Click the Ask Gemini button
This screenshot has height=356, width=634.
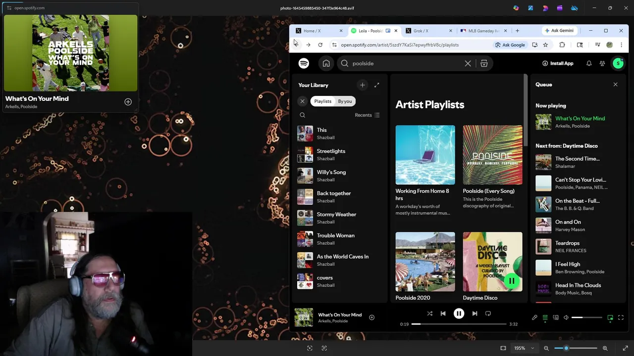click(559, 31)
